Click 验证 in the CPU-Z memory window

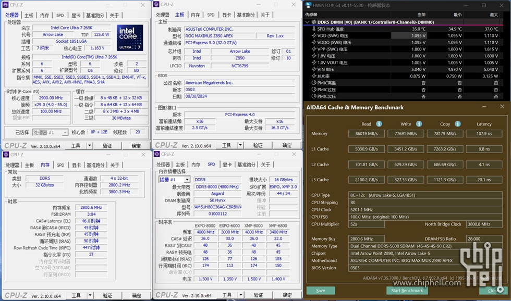click(107, 295)
